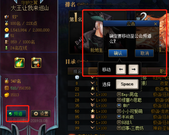This screenshot has height=135, width=169.
Task: Click the castle upgrade guild icon
Action: pos(36,63)
